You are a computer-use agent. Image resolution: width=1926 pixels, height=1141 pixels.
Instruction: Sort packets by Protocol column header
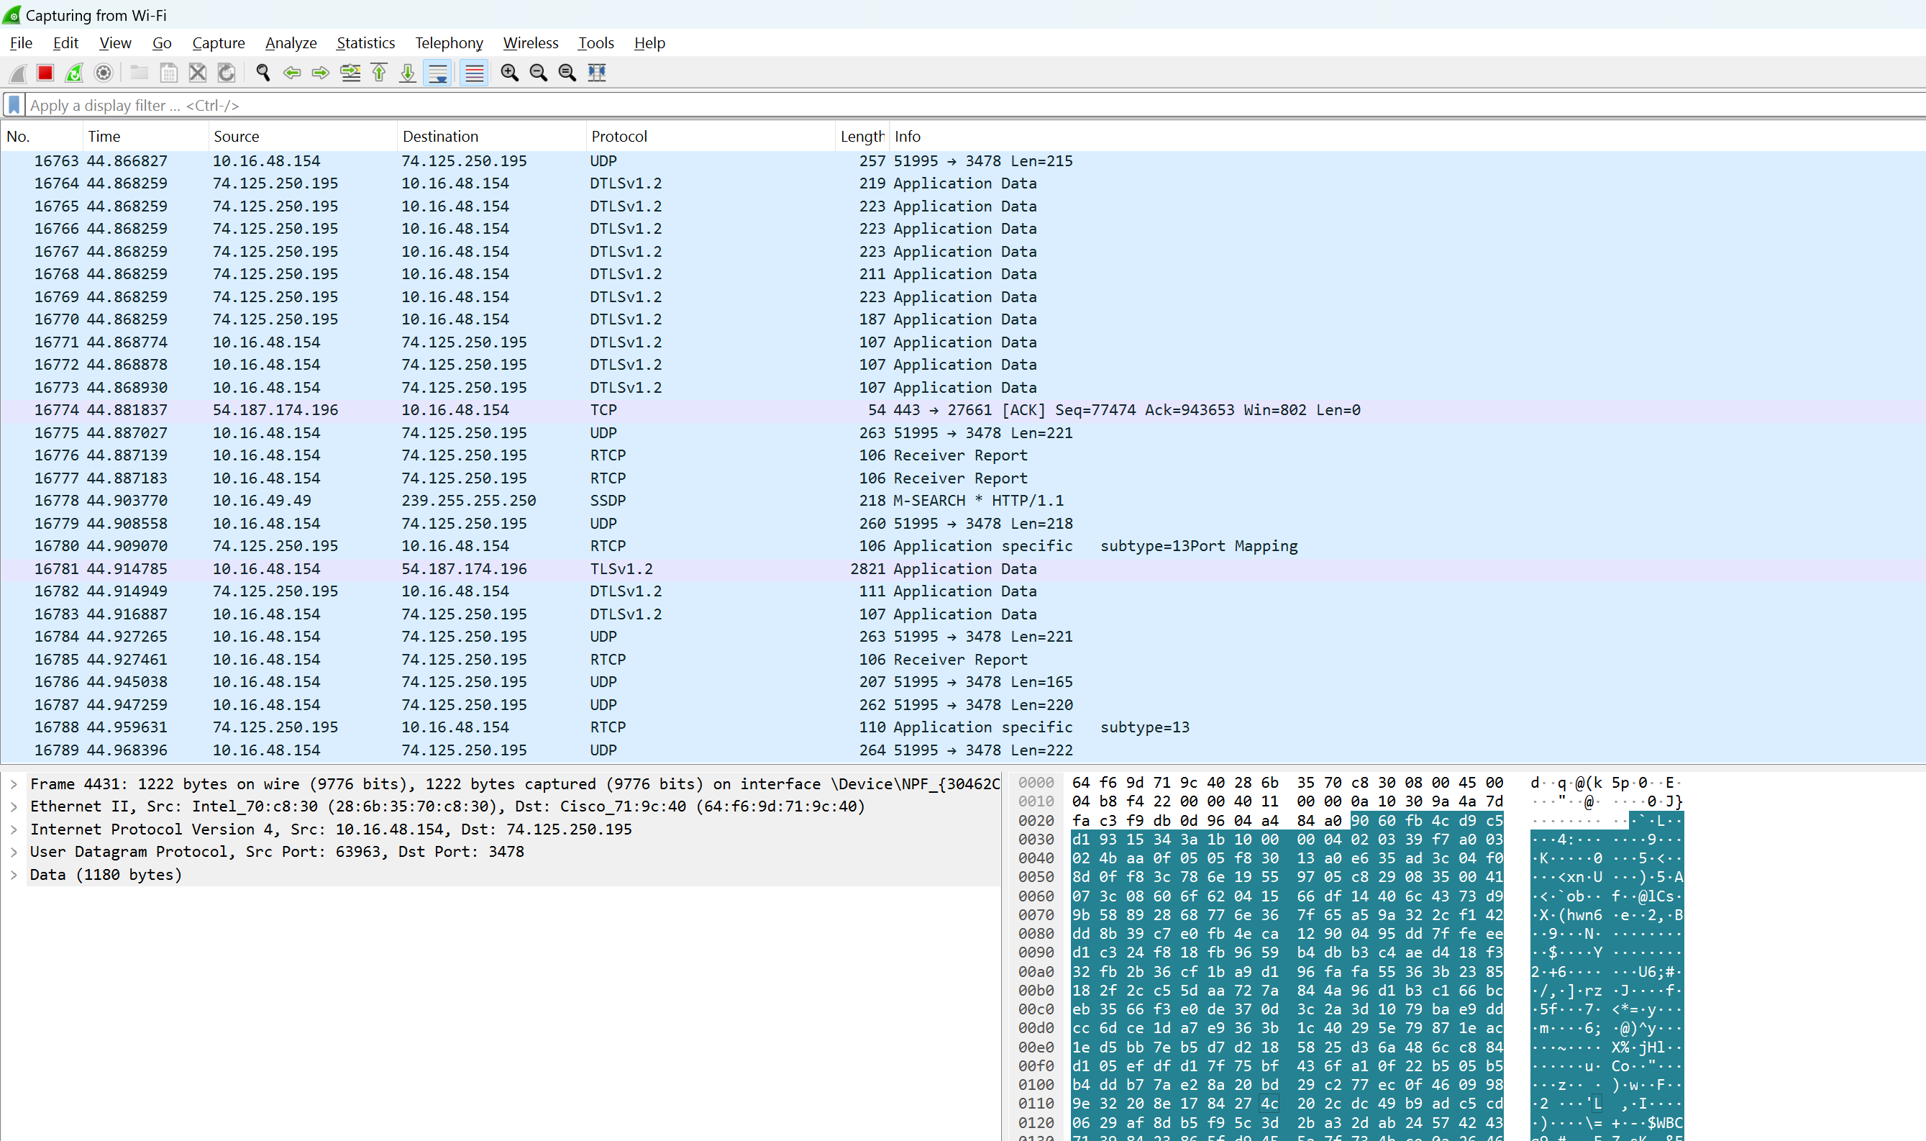(619, 136)
